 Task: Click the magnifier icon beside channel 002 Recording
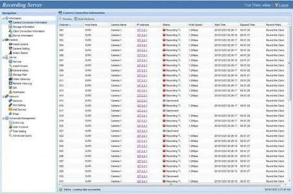pyautogui.click(x=179, y=35)
